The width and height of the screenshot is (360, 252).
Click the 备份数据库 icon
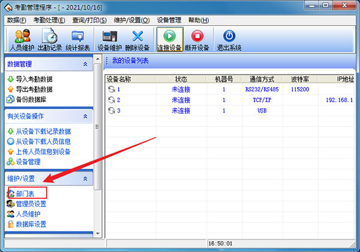10,99
